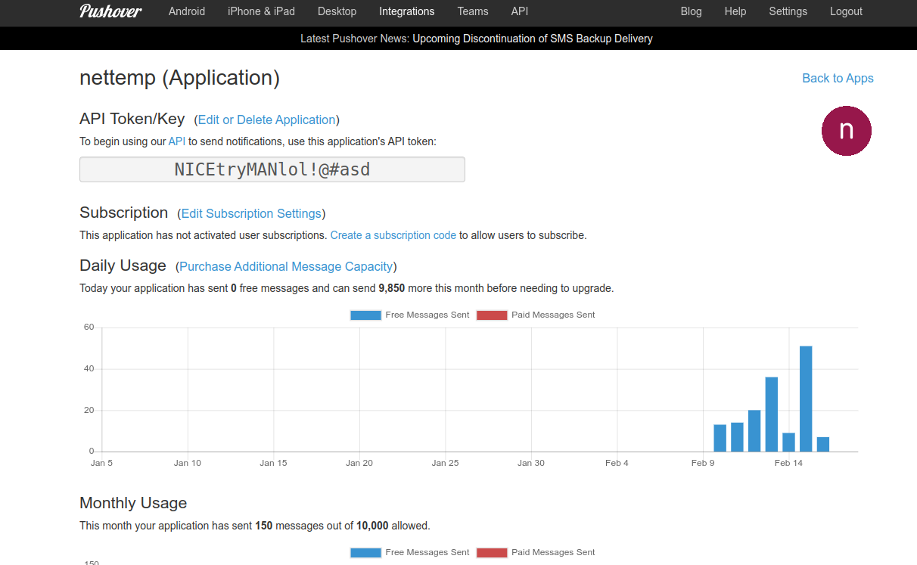The image size is (917, 565).
Task: Open account Settings
Action: [x=788, y=11]
